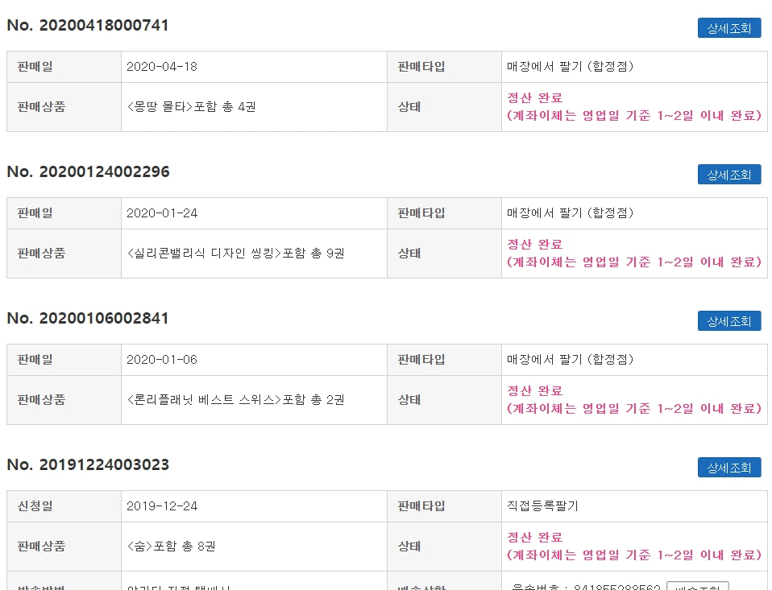Open 상세조회 for order 20200124002296
This screenshot has height=590, width=772.
729,175
